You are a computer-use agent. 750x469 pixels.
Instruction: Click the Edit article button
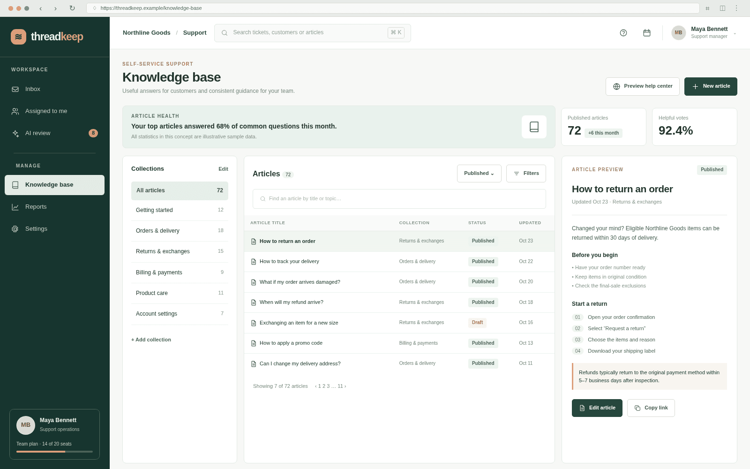point(597,408)
